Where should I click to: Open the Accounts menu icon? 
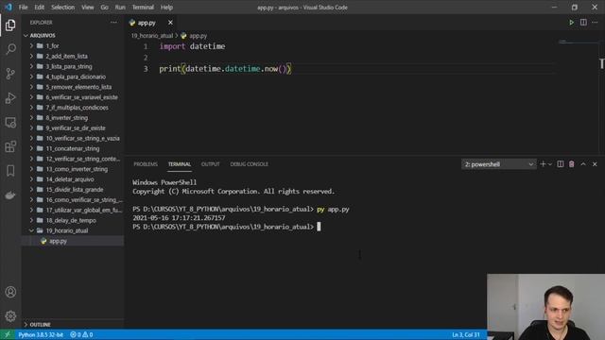click(x=10, y=292)
